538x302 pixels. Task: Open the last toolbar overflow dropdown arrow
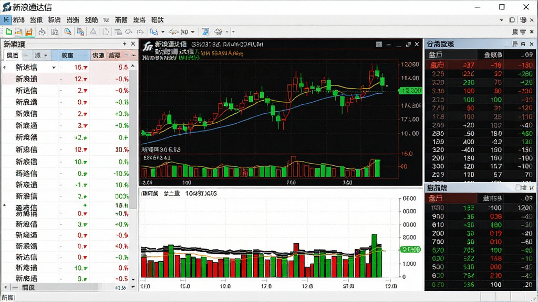tap(233, 32)
